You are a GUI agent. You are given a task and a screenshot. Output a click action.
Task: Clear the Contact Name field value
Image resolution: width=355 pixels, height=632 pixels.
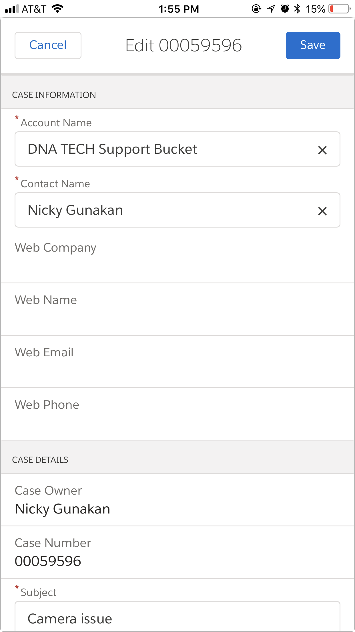click(322, 211)
